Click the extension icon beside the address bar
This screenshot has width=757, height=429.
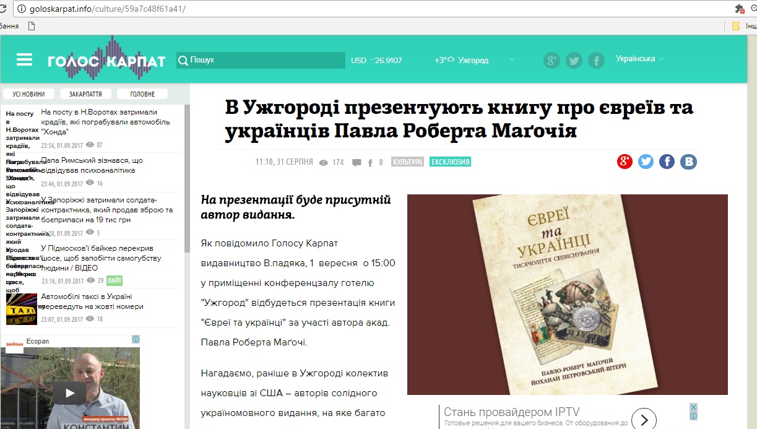[x=740, y=9]
